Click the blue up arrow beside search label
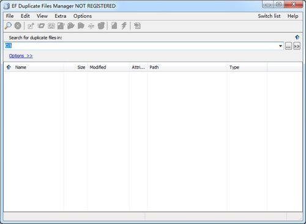The height and width of the screenshot is (224, 306). click(297, 37)
